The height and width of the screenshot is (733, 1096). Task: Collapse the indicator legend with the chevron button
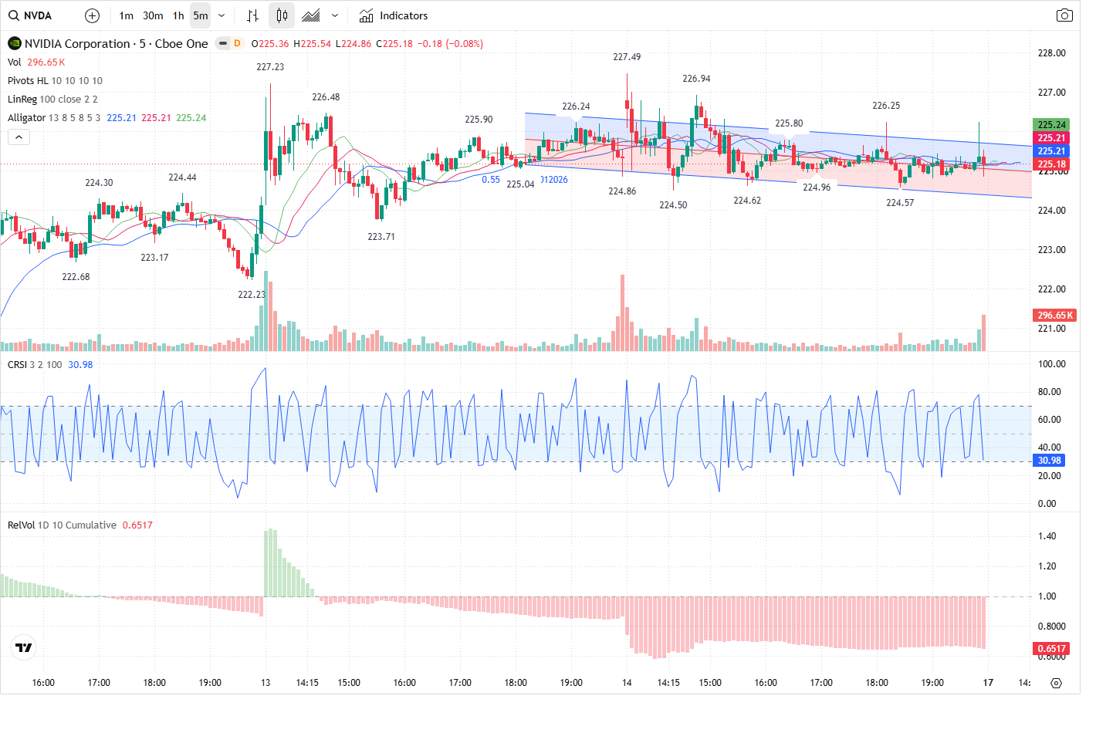[x=19, y=137]
